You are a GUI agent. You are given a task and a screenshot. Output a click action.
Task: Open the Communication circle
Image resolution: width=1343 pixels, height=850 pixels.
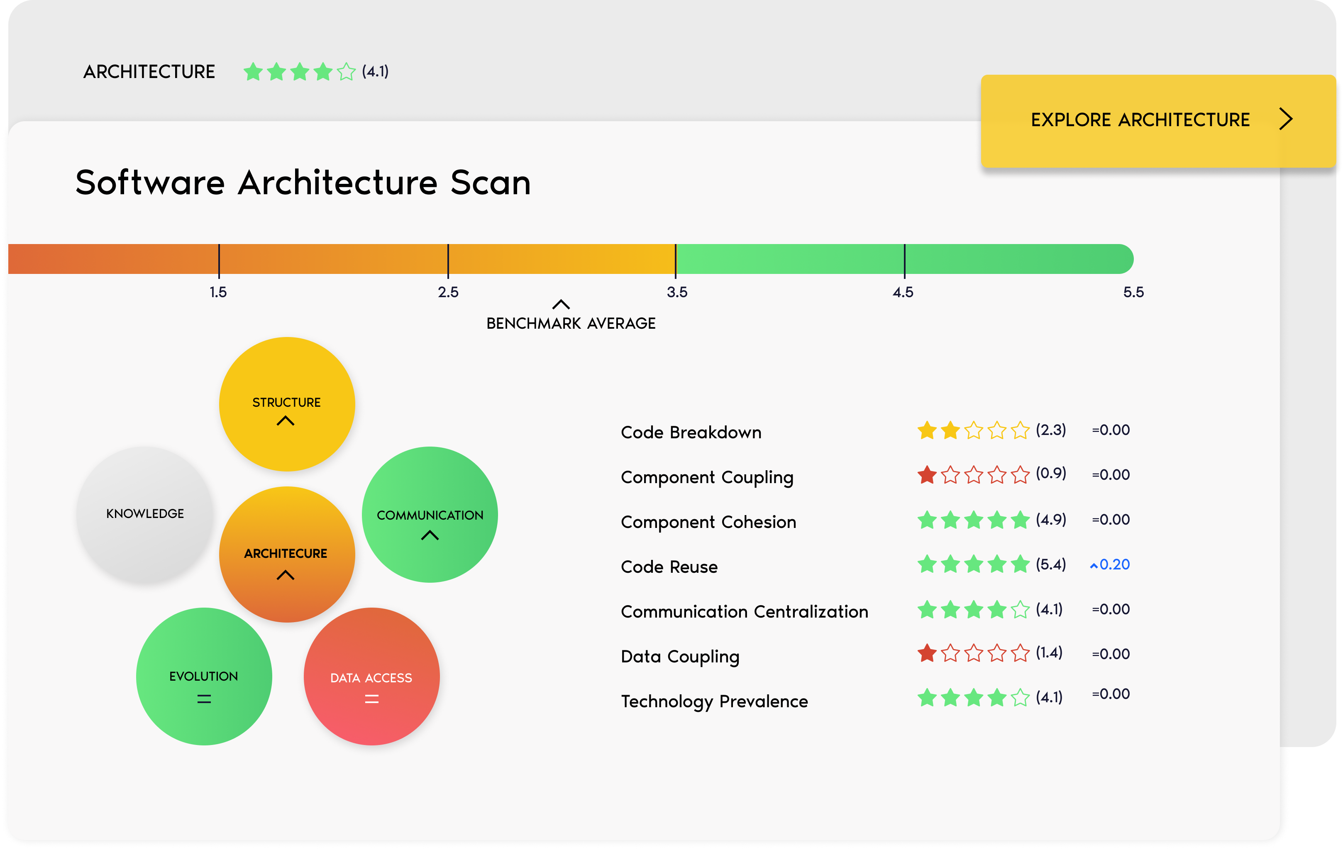tap(430, 515)
